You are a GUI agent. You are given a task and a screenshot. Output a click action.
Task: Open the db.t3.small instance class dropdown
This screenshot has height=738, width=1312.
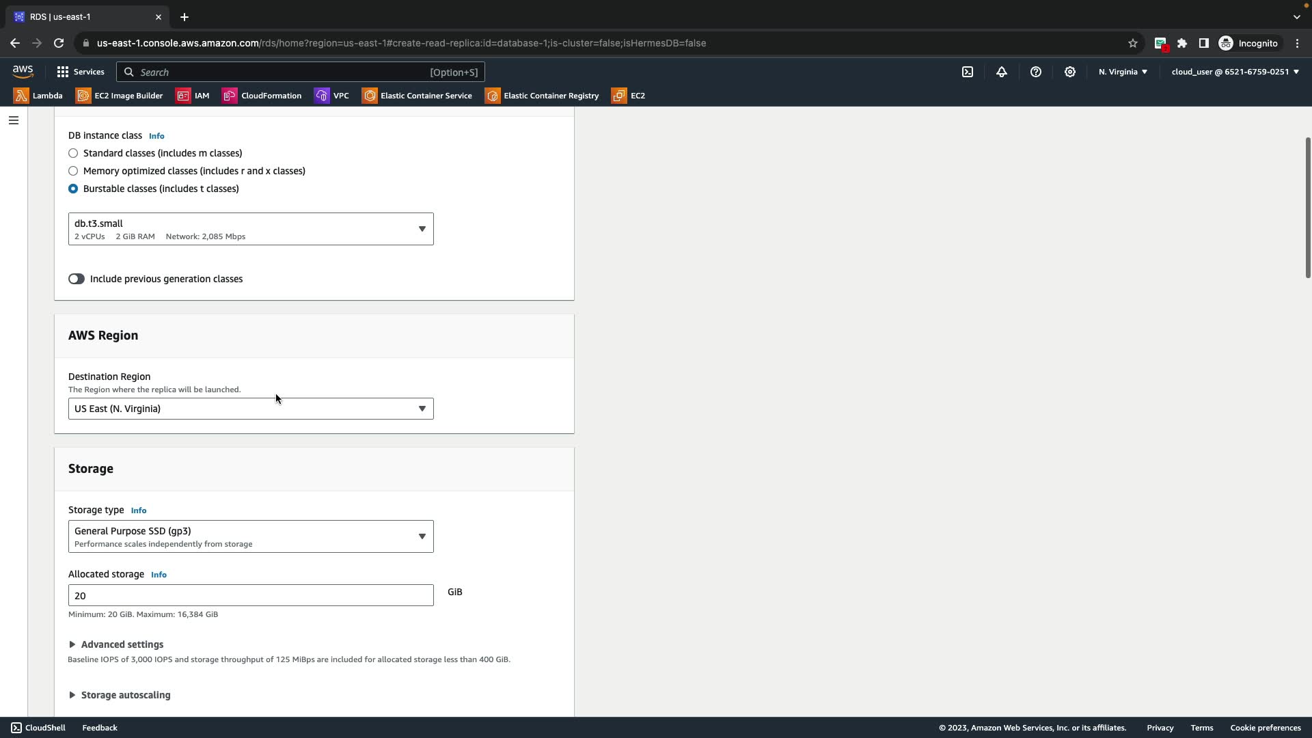point(250,229)
